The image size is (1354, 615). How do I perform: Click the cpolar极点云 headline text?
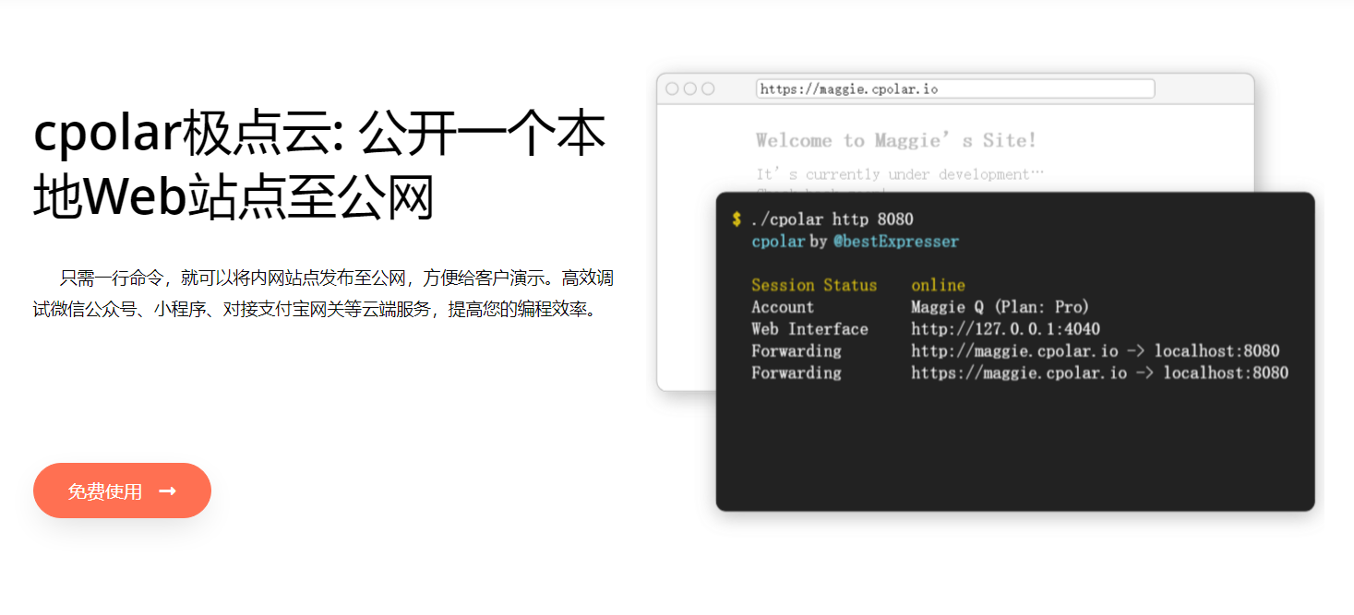click(x=319, y=166)
